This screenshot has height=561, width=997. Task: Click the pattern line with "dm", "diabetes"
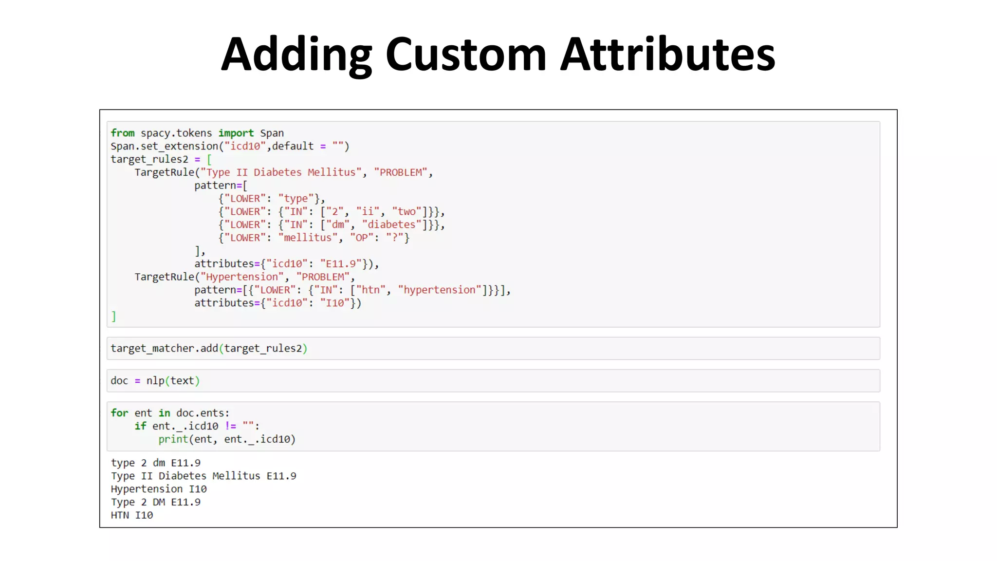[x=332, y=224]
